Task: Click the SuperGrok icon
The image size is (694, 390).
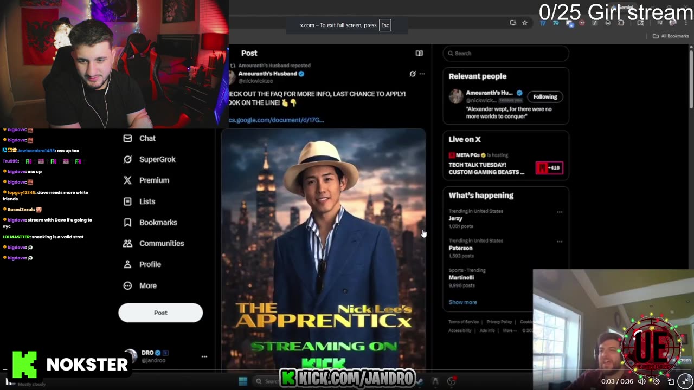Action: 127,159
